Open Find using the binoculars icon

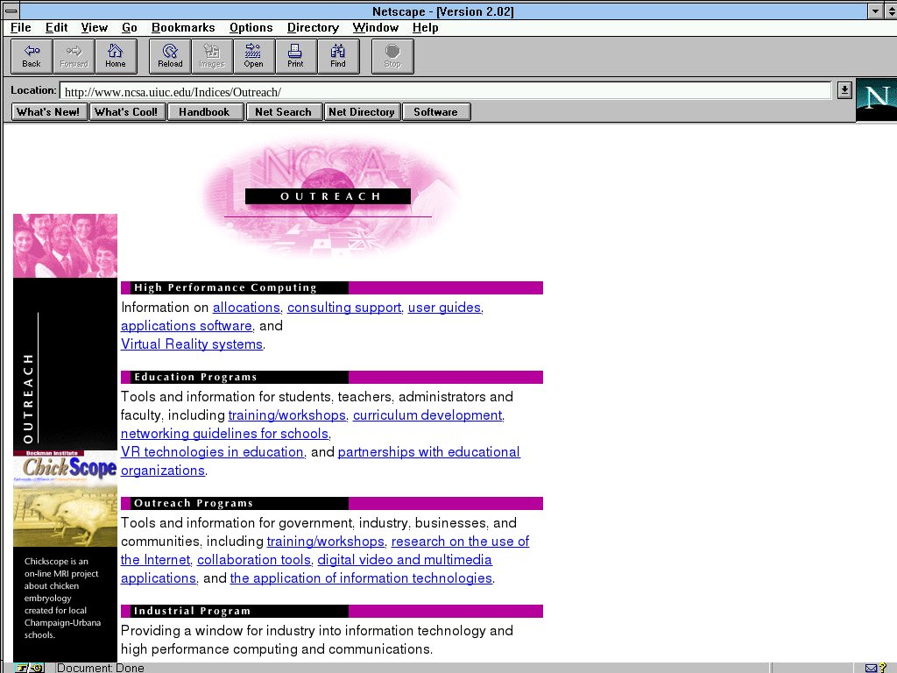[x=338, y=56]
